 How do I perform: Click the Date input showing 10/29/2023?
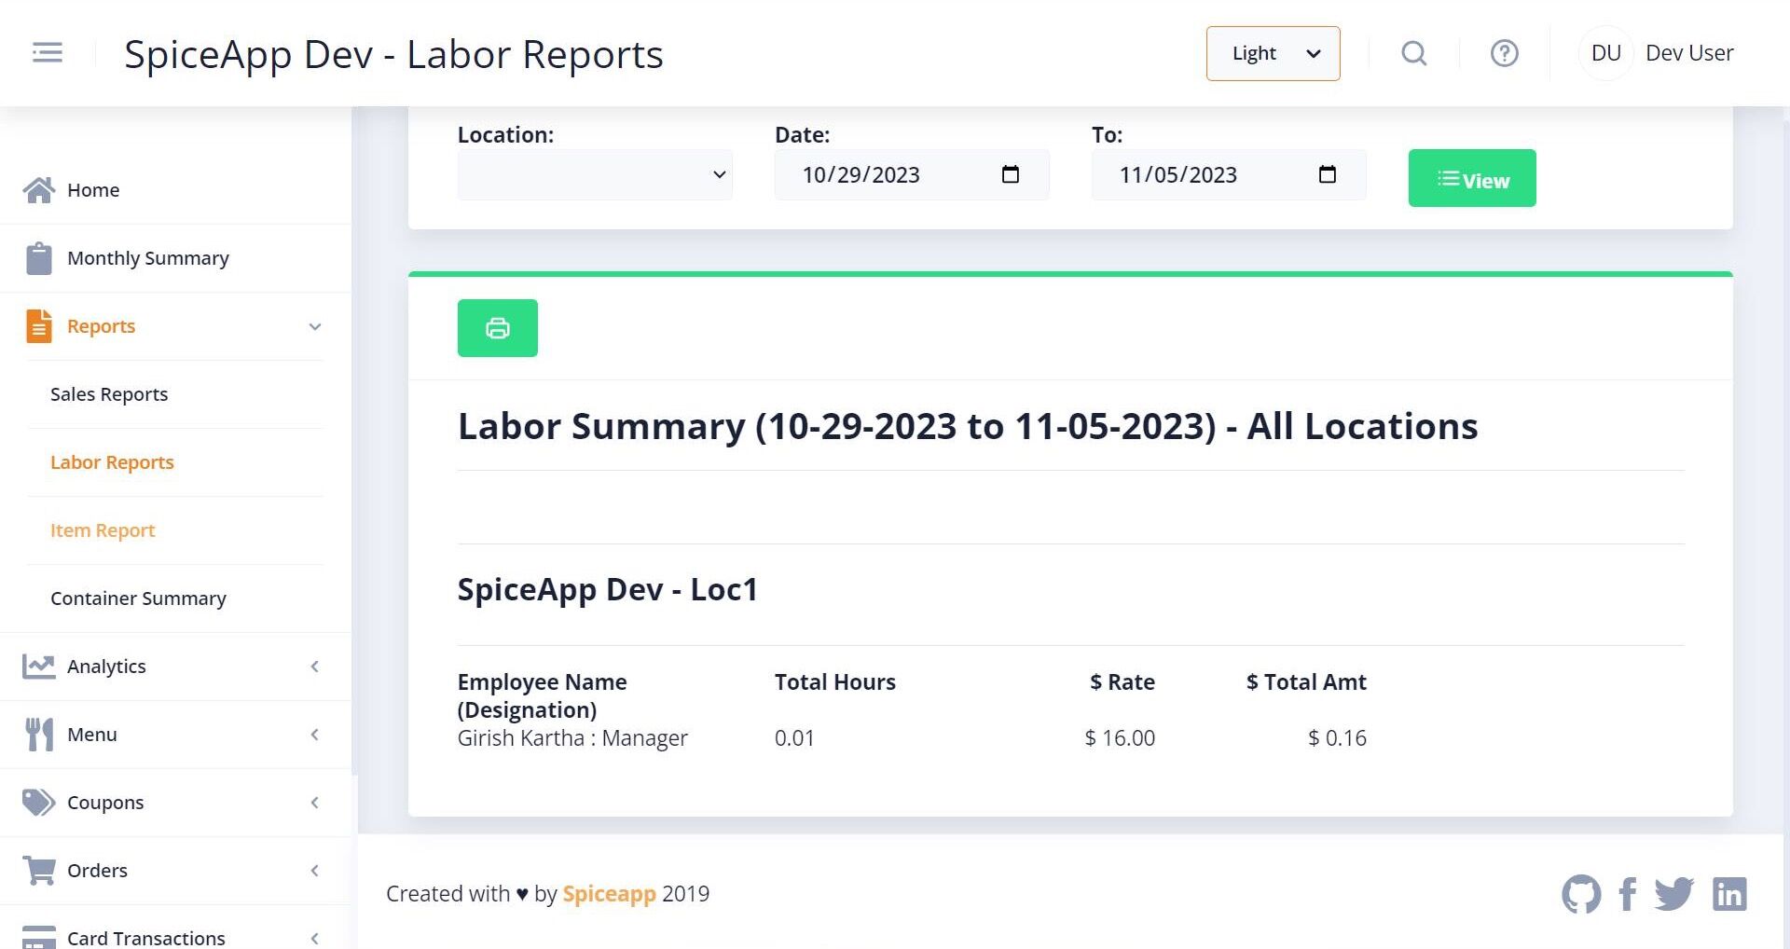click(912, 174)
